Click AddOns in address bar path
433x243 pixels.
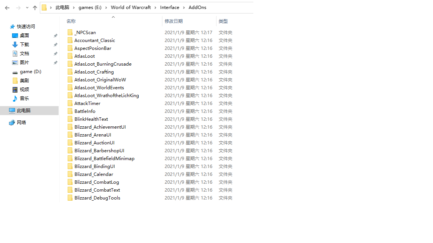point(197,7)
